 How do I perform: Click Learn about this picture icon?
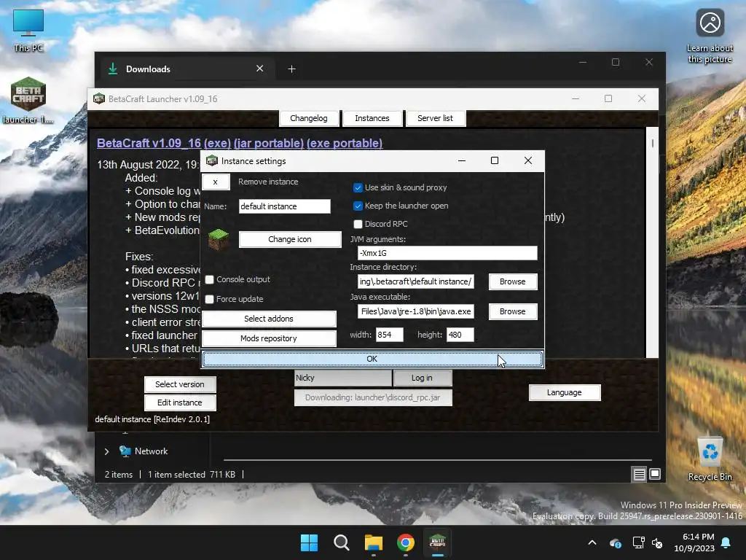(710, 36)
